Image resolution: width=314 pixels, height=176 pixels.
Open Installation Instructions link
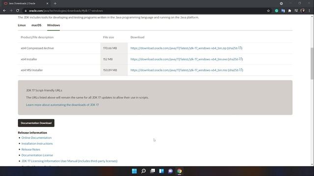(37, 143)
